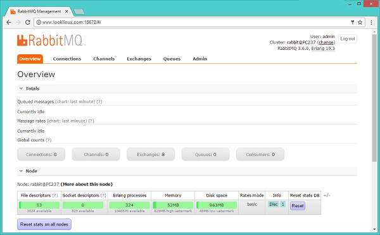380x235 pixels.
Task: Close the RabbitMQ Management tab
Action: pos(66,11)
